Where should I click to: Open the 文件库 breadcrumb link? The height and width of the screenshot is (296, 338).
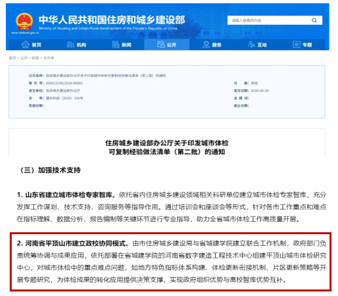point(49,58)
